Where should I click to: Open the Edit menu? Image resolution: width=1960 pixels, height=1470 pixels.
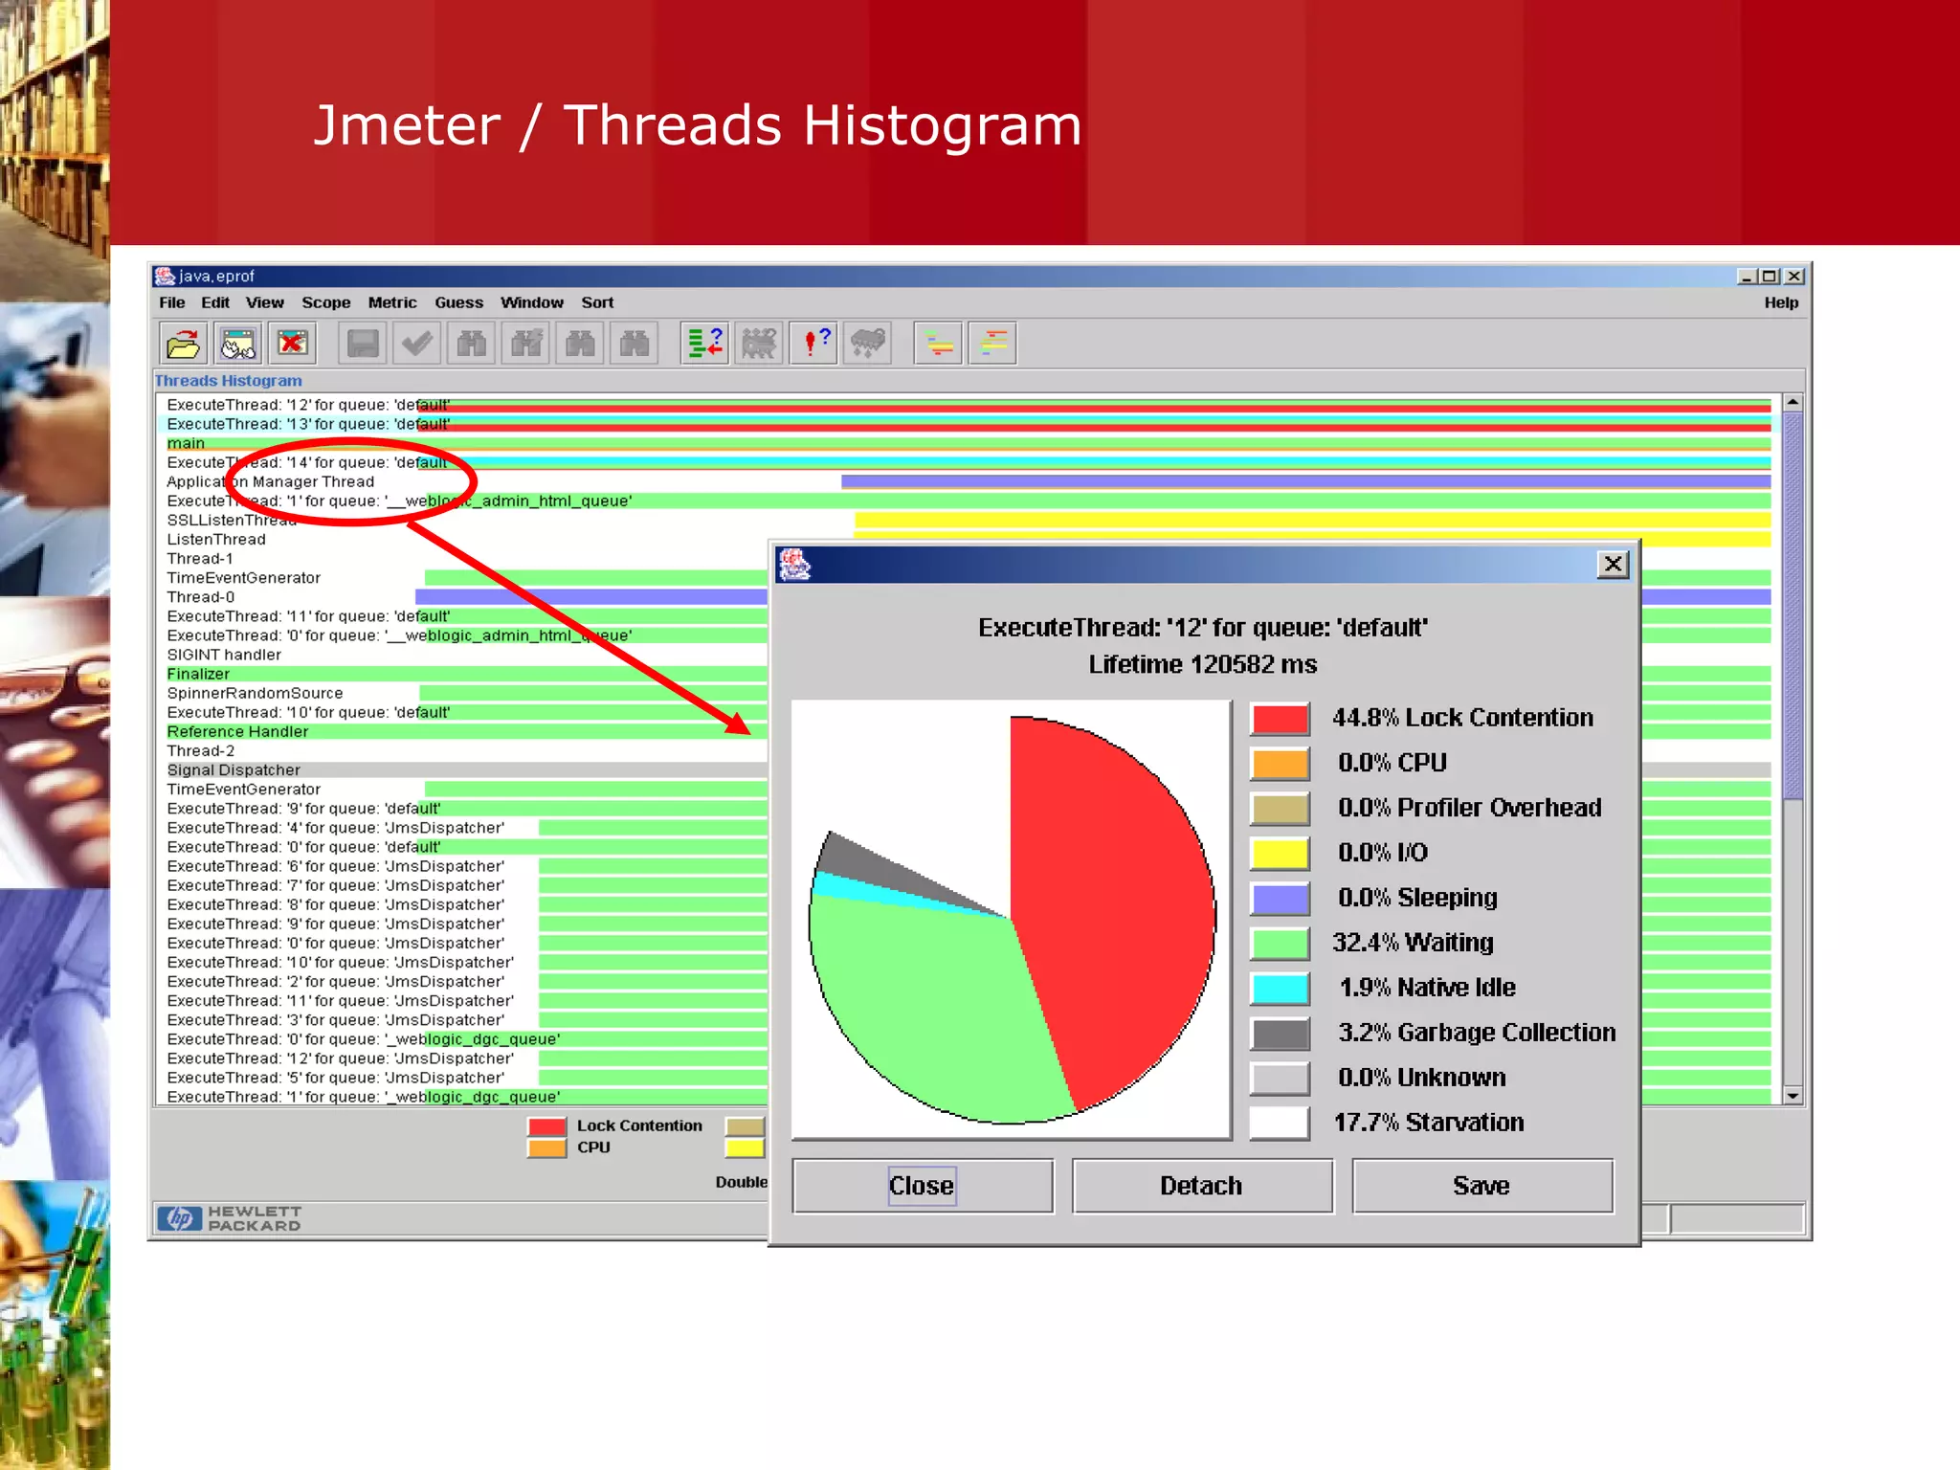tap(215, 302)
